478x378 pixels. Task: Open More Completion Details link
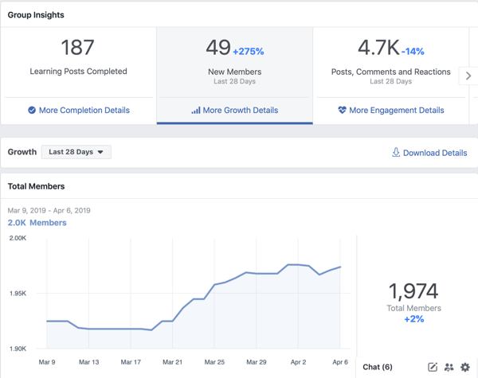tap(84, 111)
